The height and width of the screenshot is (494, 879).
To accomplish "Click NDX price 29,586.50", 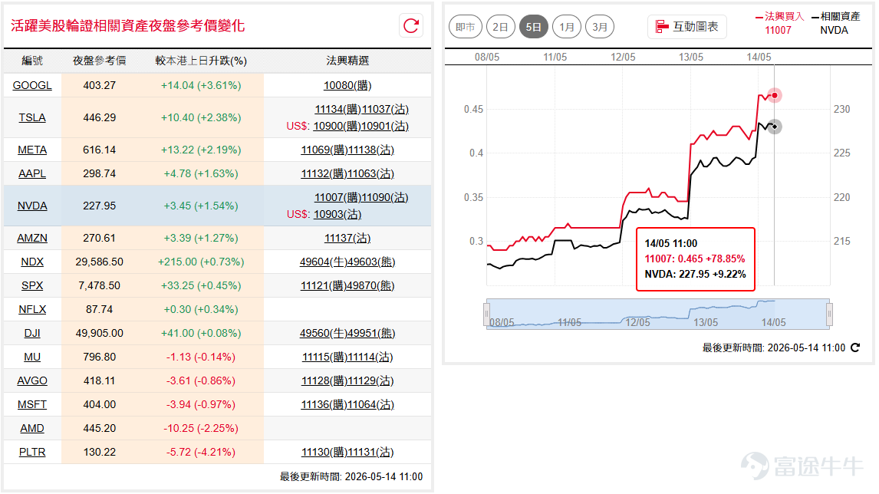I will (x=99, y=262).
